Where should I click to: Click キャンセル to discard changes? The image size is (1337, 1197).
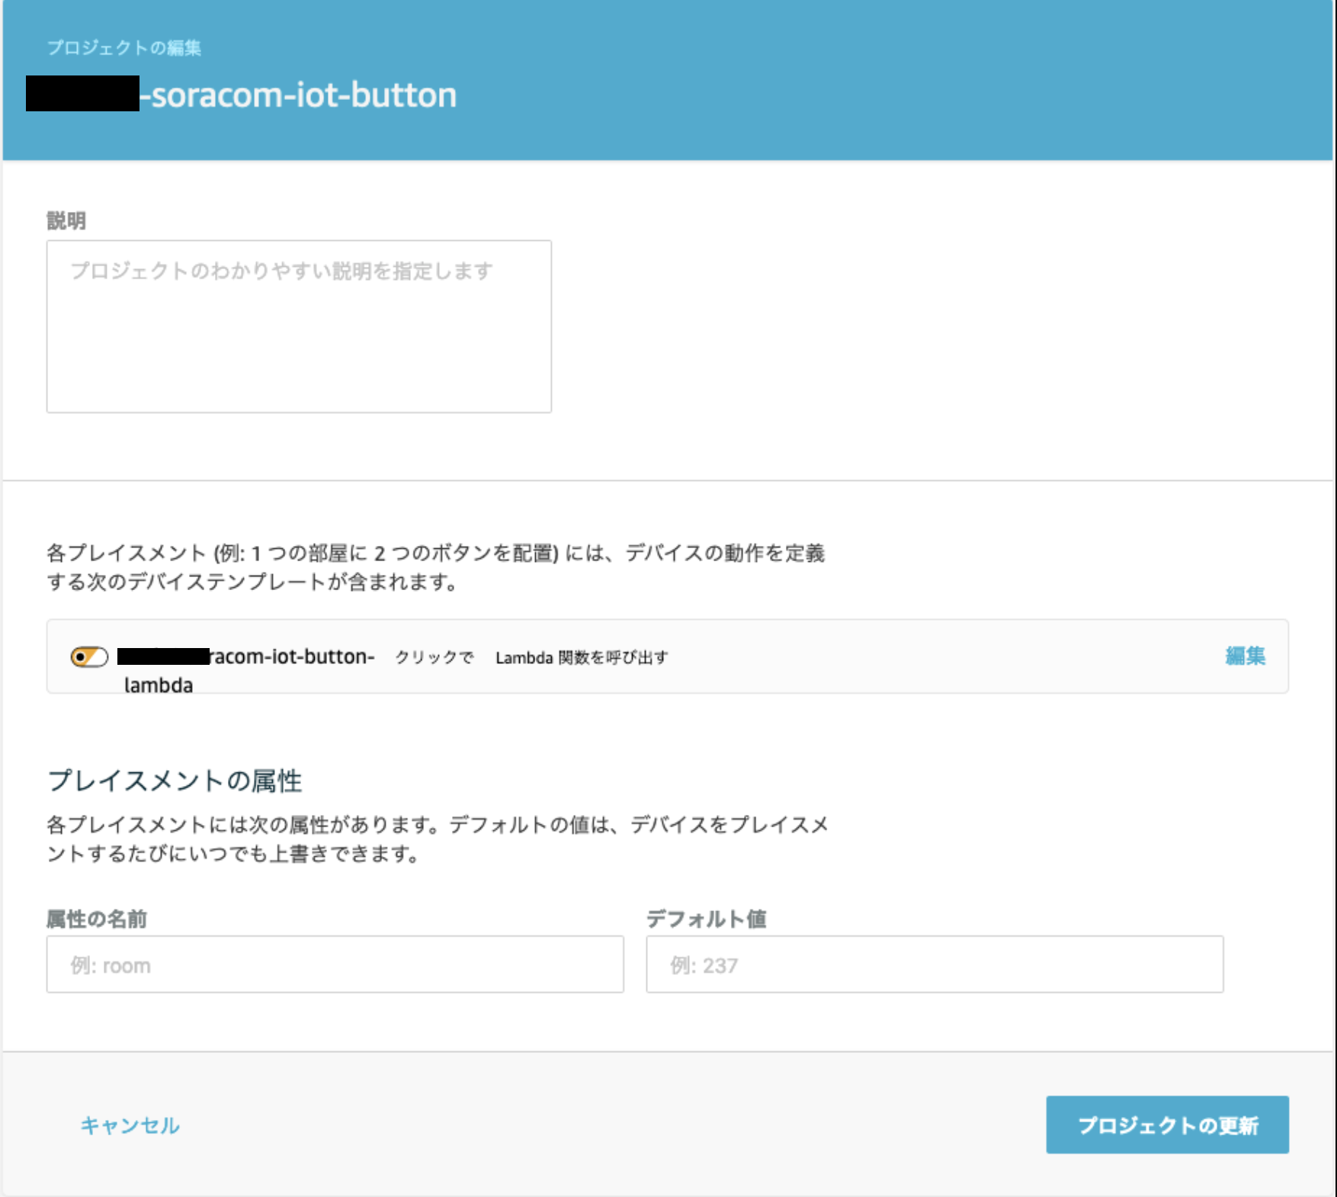130,1125
